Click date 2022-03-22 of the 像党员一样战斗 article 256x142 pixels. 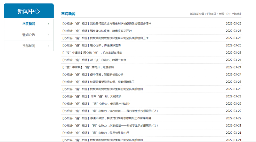(x=234, y=104)
